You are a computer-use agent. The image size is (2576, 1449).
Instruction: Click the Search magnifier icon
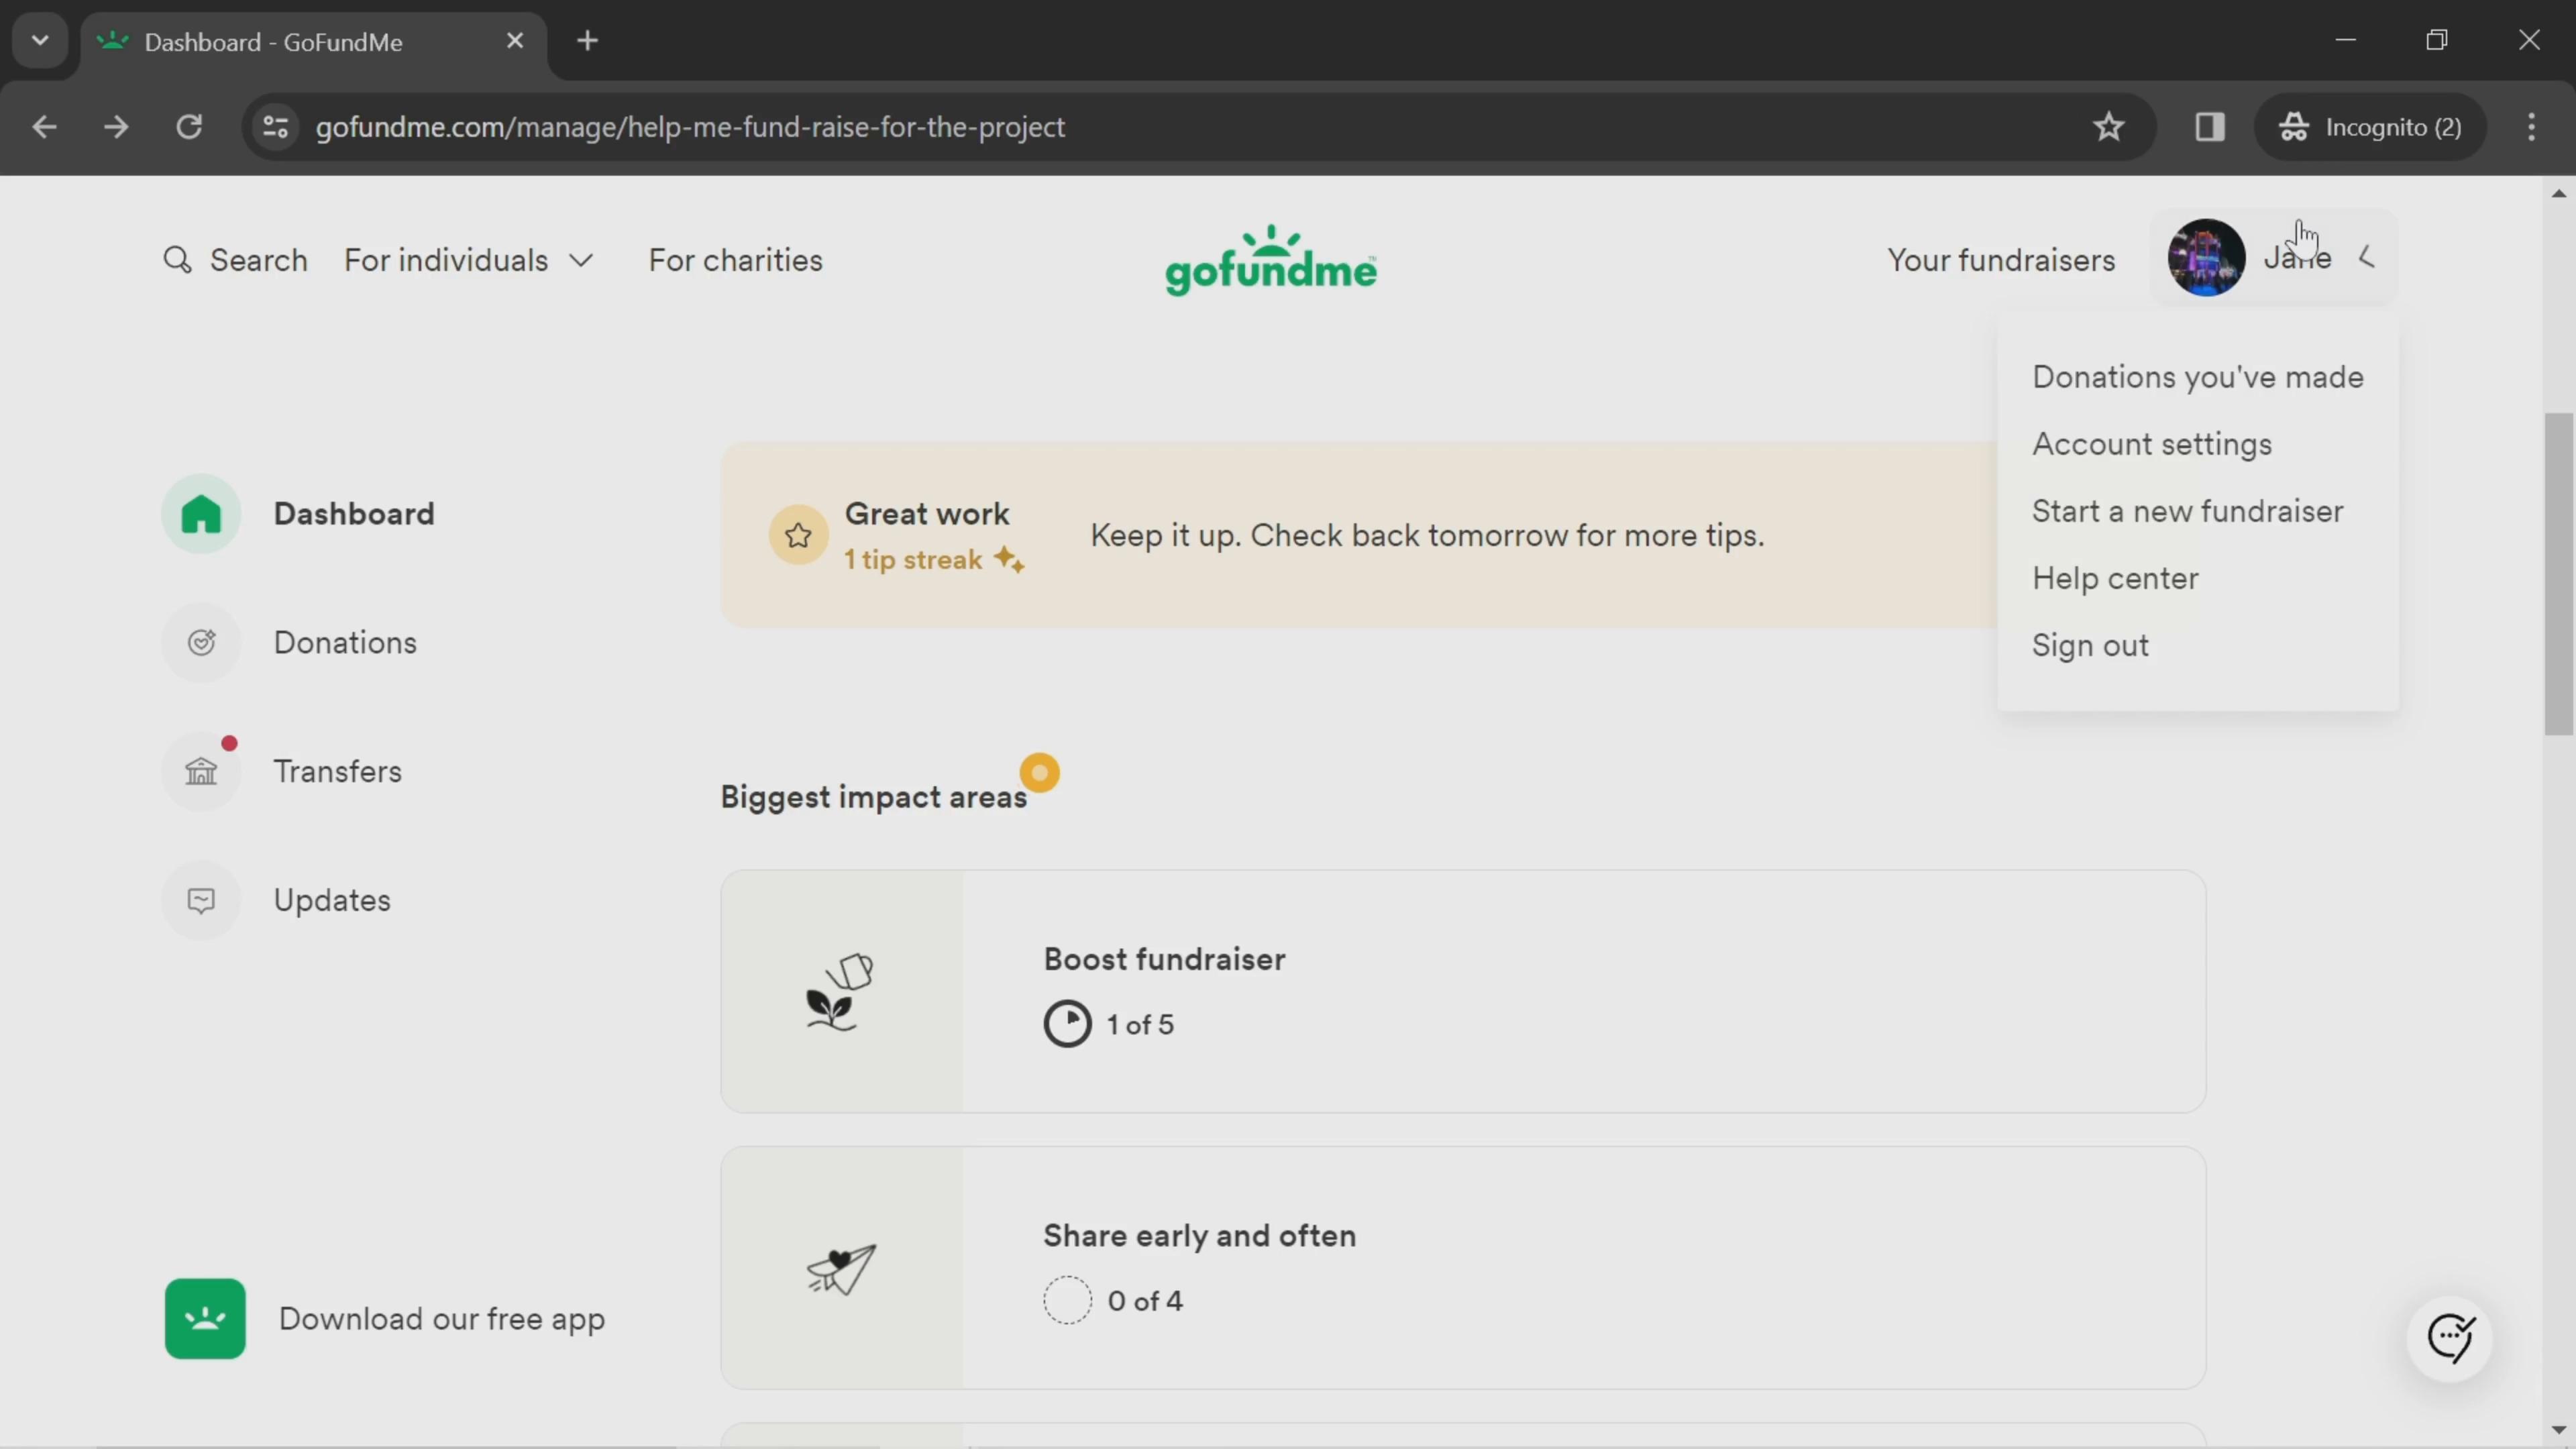177,260
